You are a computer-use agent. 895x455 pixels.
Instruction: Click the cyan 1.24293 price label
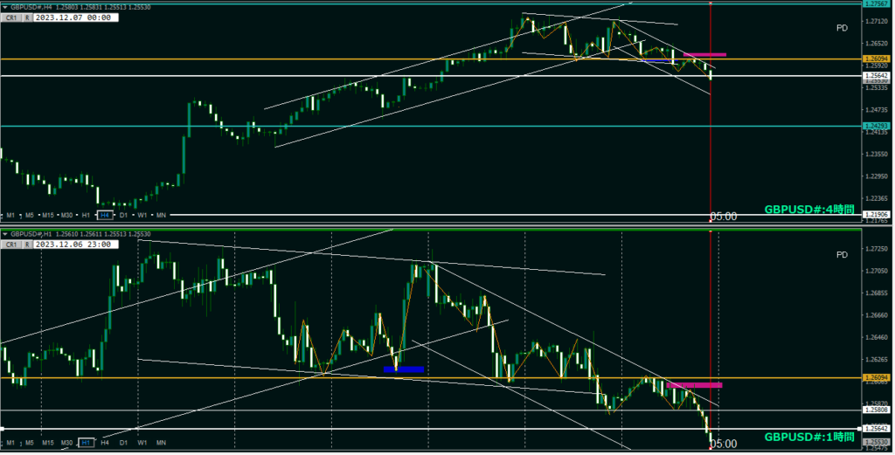pyautogui.click(x=876, y=126)
